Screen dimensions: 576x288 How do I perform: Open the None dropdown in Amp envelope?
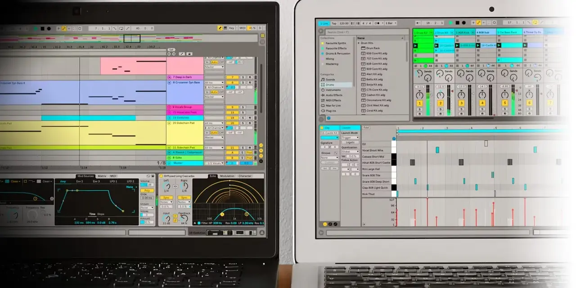[x=131, y=186]
